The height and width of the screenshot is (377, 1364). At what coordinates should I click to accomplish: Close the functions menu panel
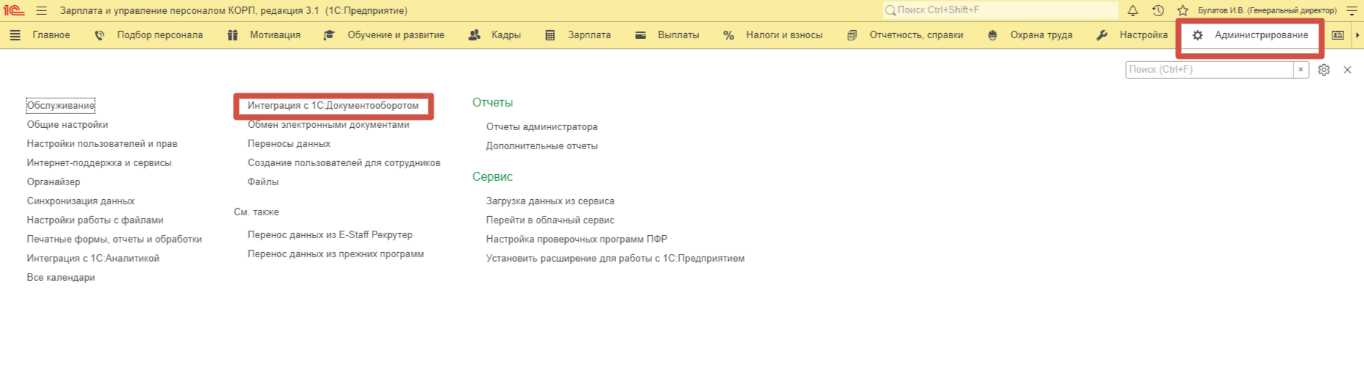(x=1347, y=70)
